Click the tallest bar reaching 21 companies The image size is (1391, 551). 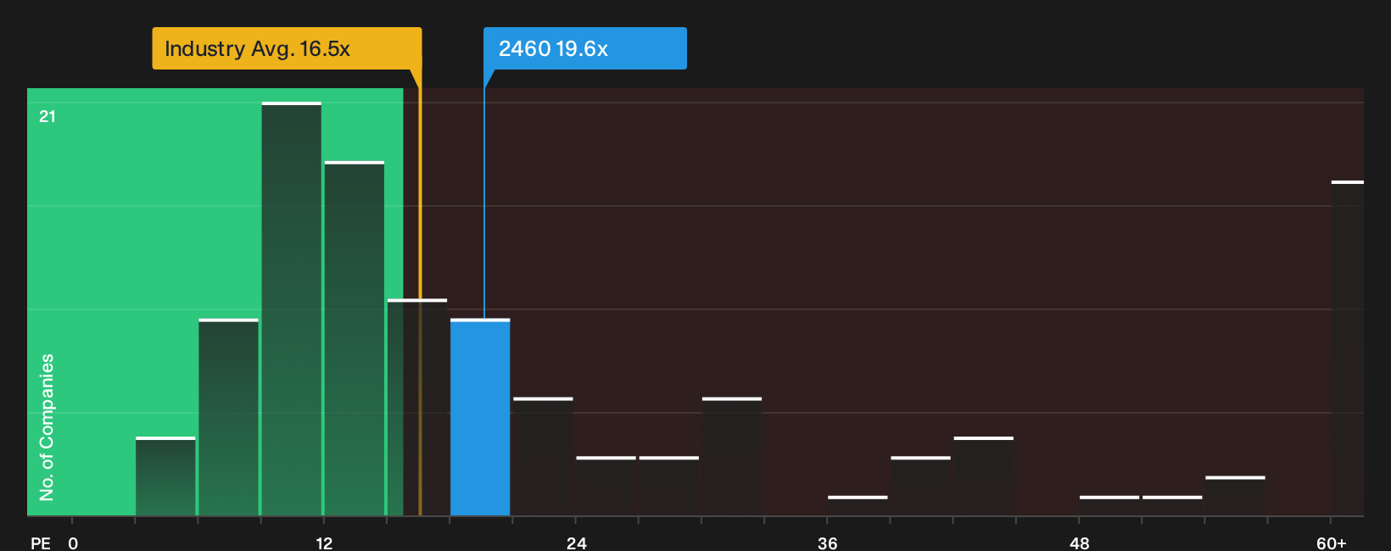point(292,309)
